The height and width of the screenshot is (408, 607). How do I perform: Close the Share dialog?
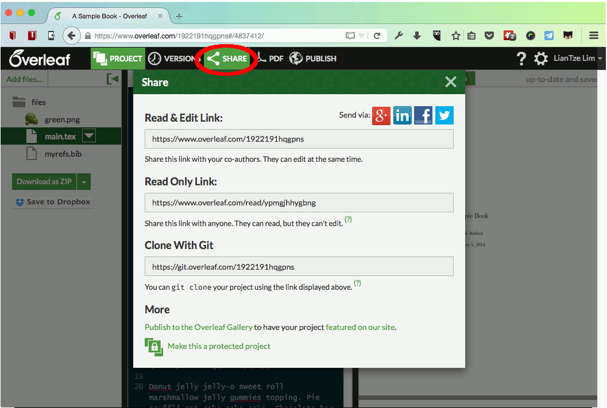[451, 82]
